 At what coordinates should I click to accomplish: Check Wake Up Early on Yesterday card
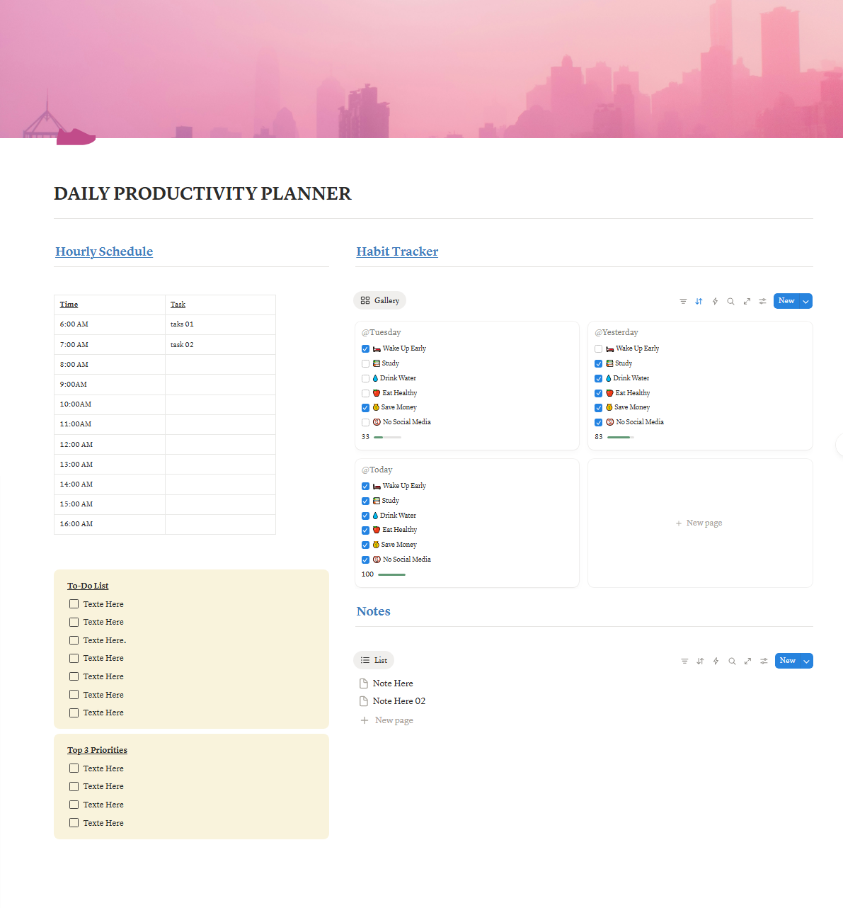[x=599, y=348]
